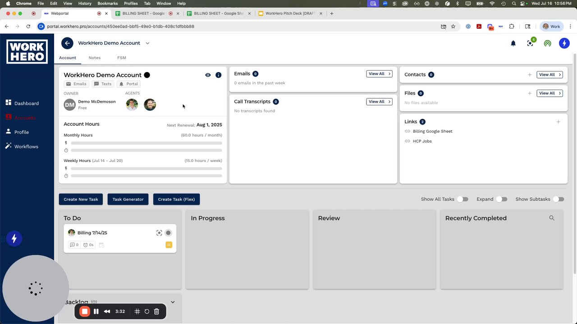577x324 pixels.
Task: Expand the account name dropdown chevron
Action: point(147,43)
